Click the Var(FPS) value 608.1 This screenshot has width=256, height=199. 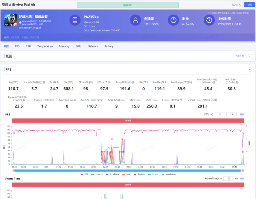(69, 89)
